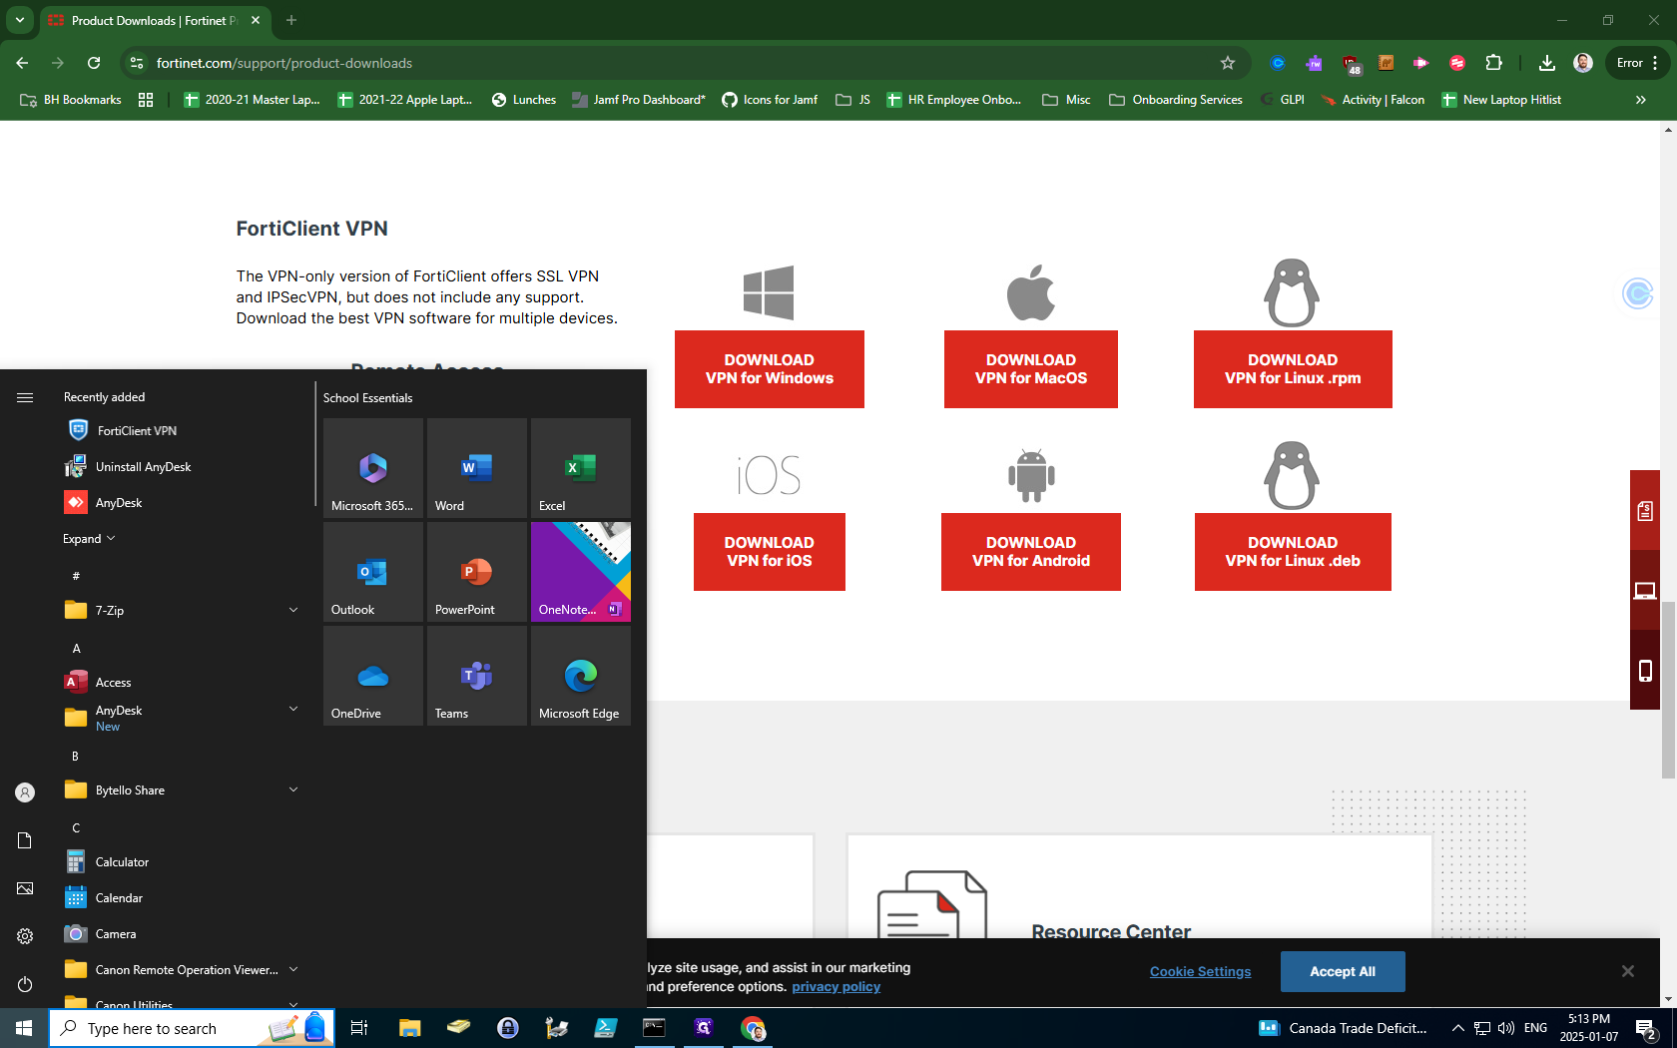Reload the Fortinet page
The height and width of the screenshot is (1048, 1677).
pyautogui.click(x=94, y=63)
